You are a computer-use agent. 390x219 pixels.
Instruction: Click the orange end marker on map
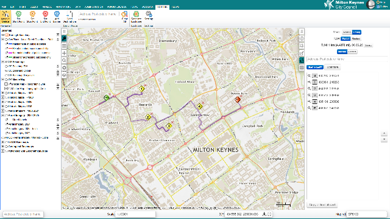[238, 100]
